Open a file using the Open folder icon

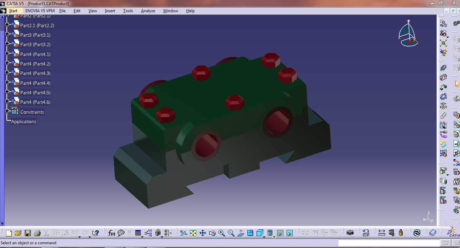click(18, 233)
